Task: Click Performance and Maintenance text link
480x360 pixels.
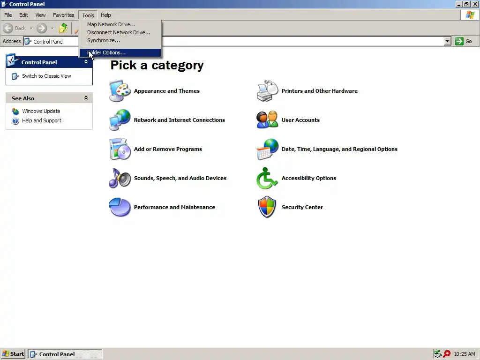Action: [x=174, y=207]
